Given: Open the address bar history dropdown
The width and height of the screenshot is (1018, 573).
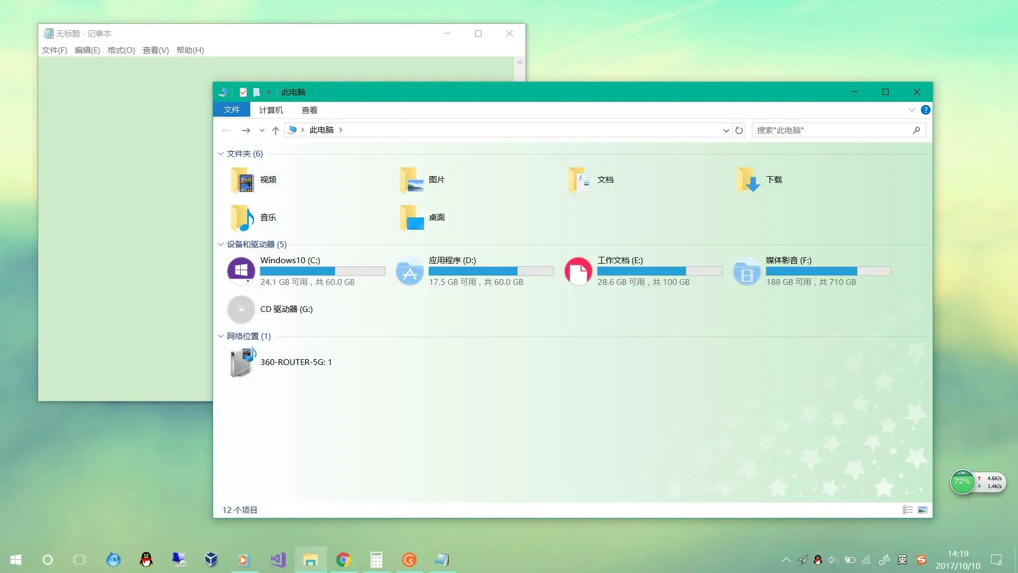Looking at the screenshot, I should [x=726, y=130].
